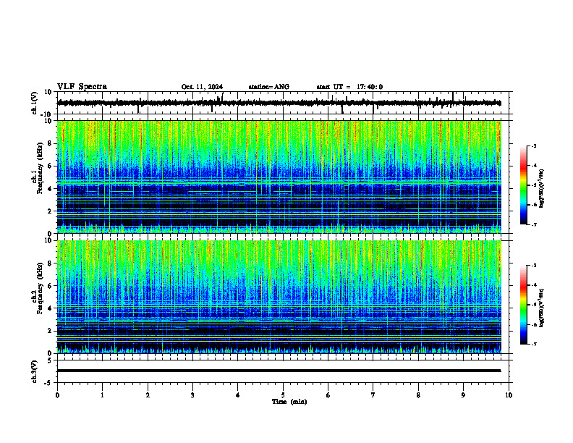Click the time axis tick label "10"
The height and width of the screenshot is (443, 573).
tap(509, 395)
